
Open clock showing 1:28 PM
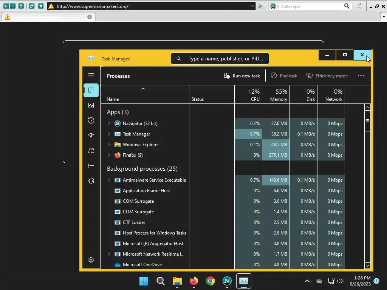[360, 281]
